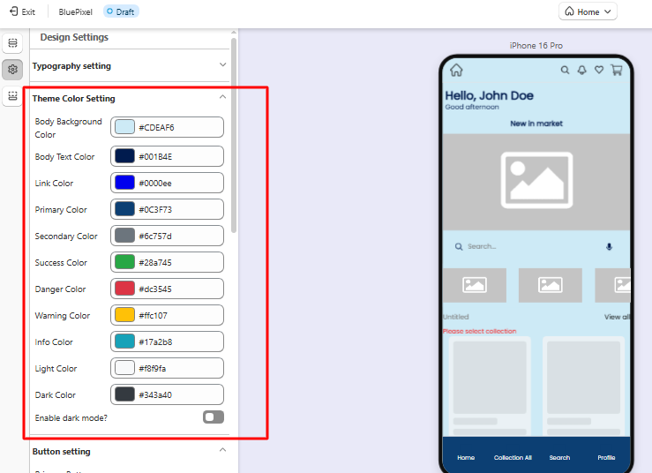Tap the microphone icon in search bar
This screenshot has height=473, width=652.
pos(609,247)
